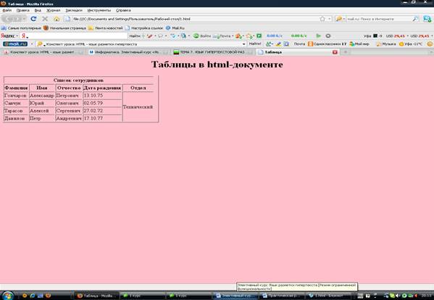The height and width of the screenshot is (300, 434).
Task: Switch to the Блокнот taskbar window
Action: (329, 296)
